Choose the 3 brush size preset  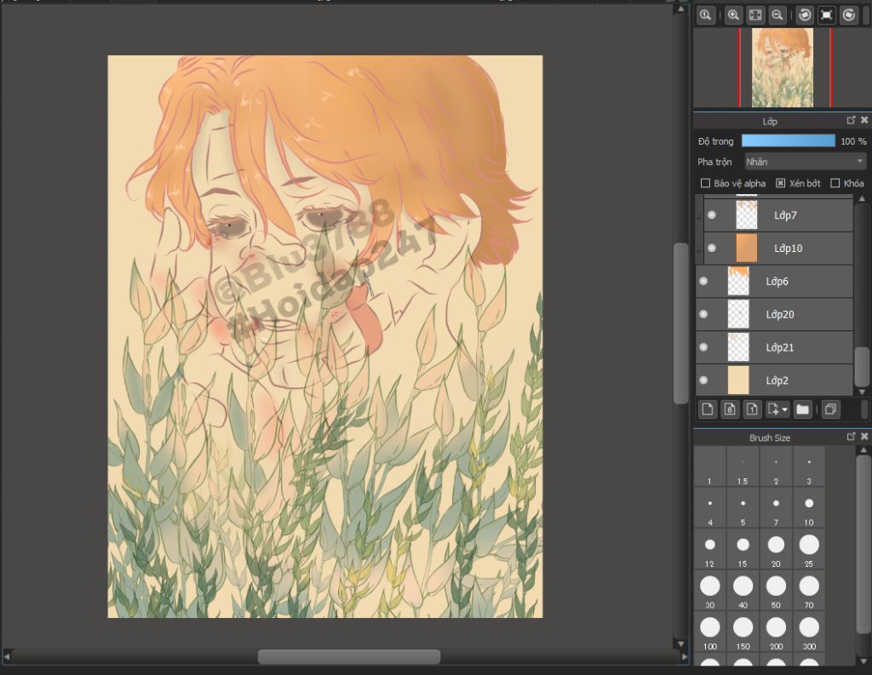pyautogui.click(x=809, y=467)
